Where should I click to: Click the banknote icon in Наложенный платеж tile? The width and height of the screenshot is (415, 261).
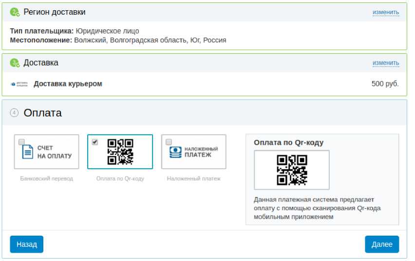175,152
